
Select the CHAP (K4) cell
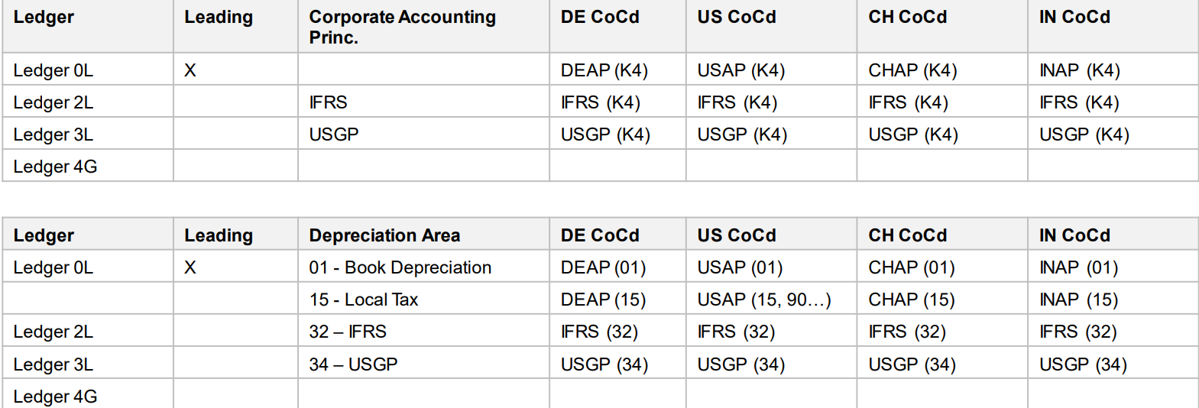click(912, 70)
